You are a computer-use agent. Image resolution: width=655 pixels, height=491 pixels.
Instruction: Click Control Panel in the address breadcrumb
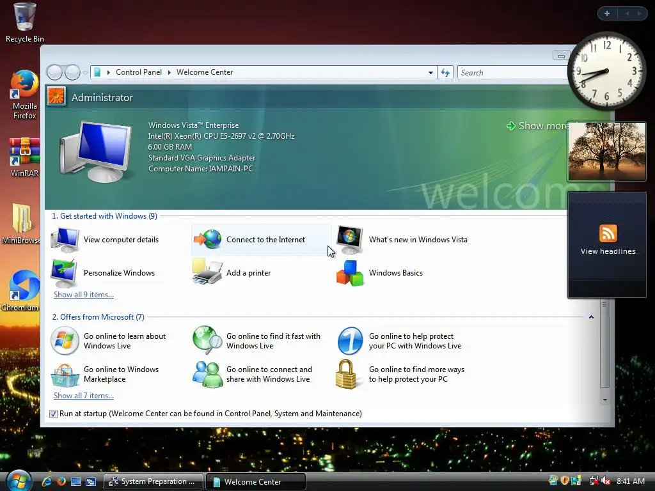tap(139, 72)
